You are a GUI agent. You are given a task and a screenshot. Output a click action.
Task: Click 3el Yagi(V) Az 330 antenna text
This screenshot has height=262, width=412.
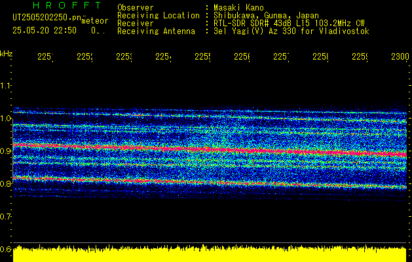(x=291, y=31)
